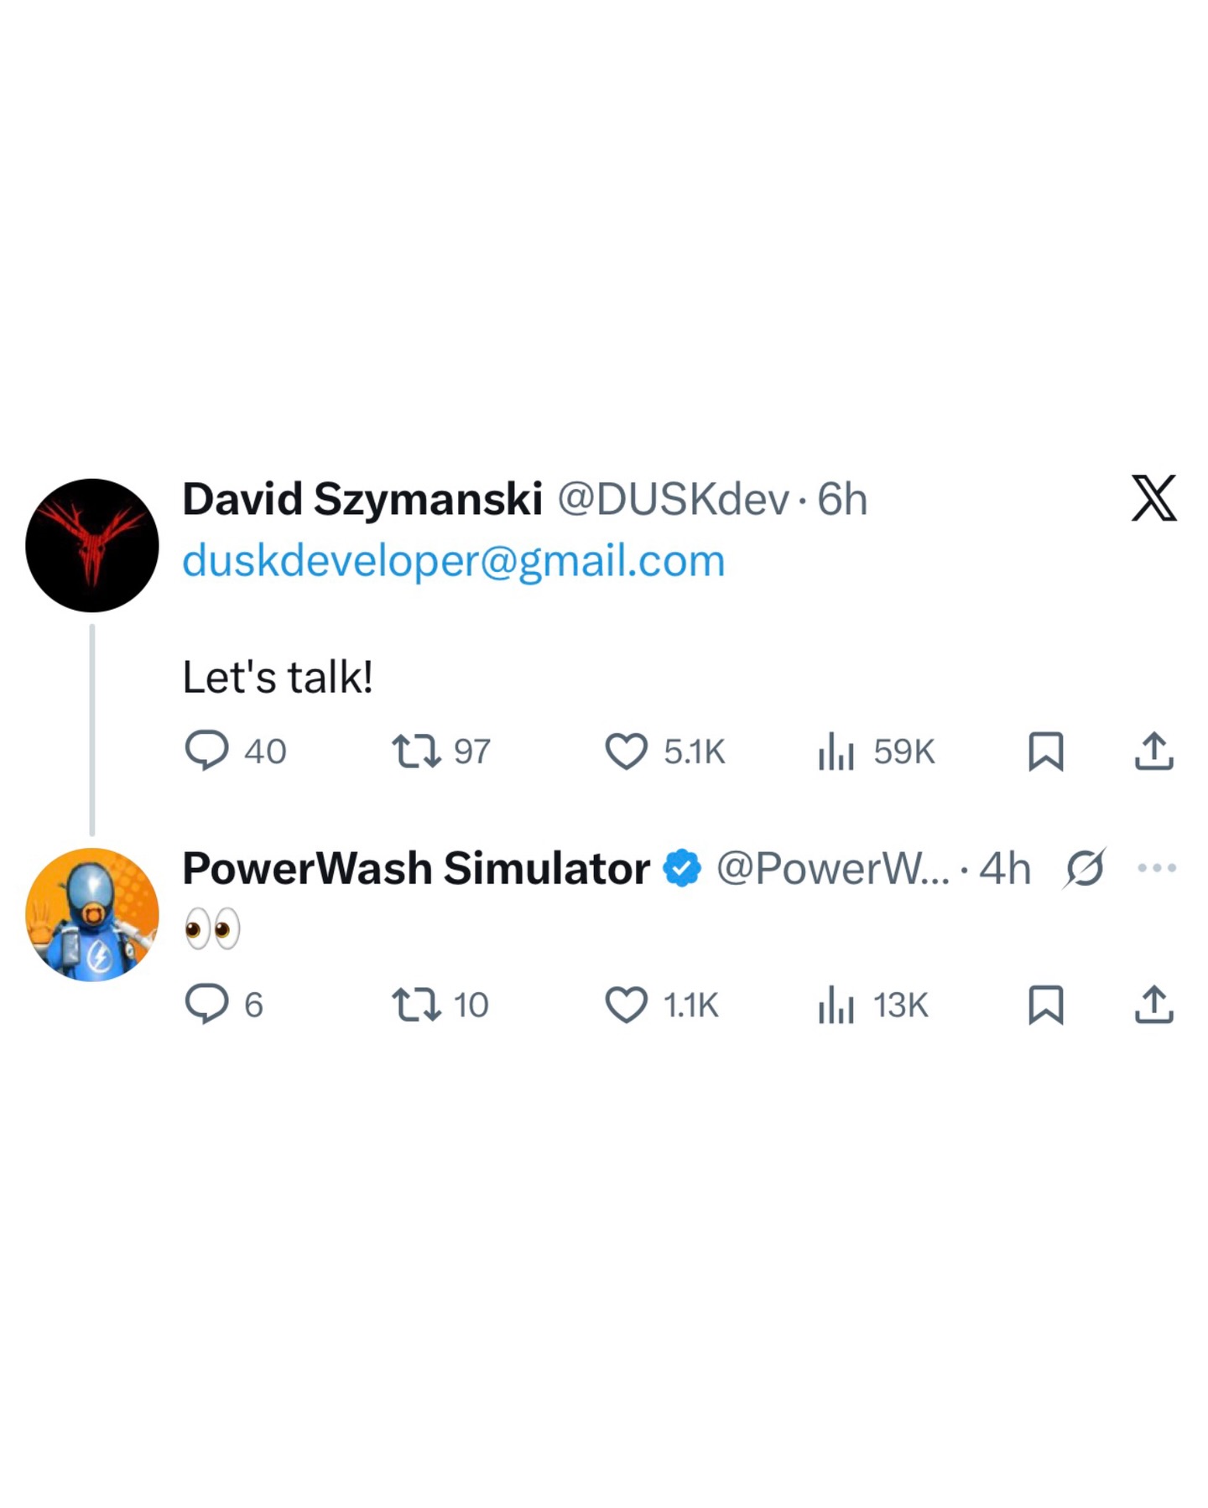
Task: Open PowerWash Simulator's profile avatar
Action: pos(92,914)
